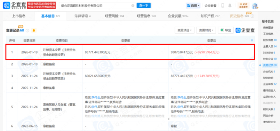Image resolution: width=280 pixels, height=131 pixels.
Task: Click the VIP 会员服务 badge
Action: tap(244, 5)
